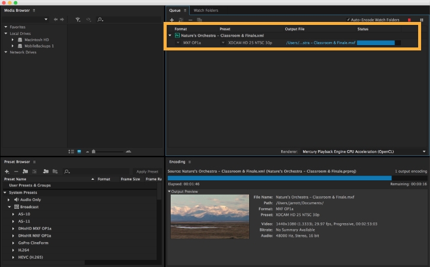Pause the encoding queue
The image size is (430, 267).
pyautogui.click(x=422, y=20)
